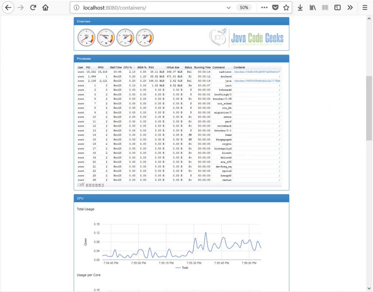Screen dimensions: 373x292
Task: Open the Firefox hamburger menu
Action: [x=365, y=8]
